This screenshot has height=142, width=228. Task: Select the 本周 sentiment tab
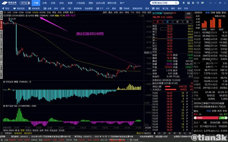214,111
